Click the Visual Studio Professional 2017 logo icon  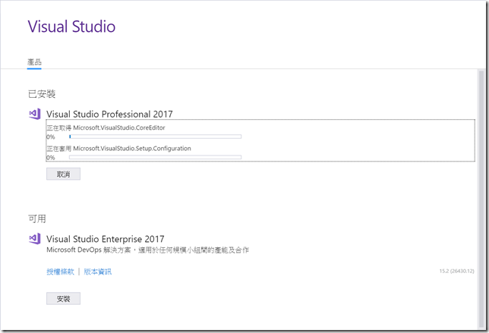point(35,114)
